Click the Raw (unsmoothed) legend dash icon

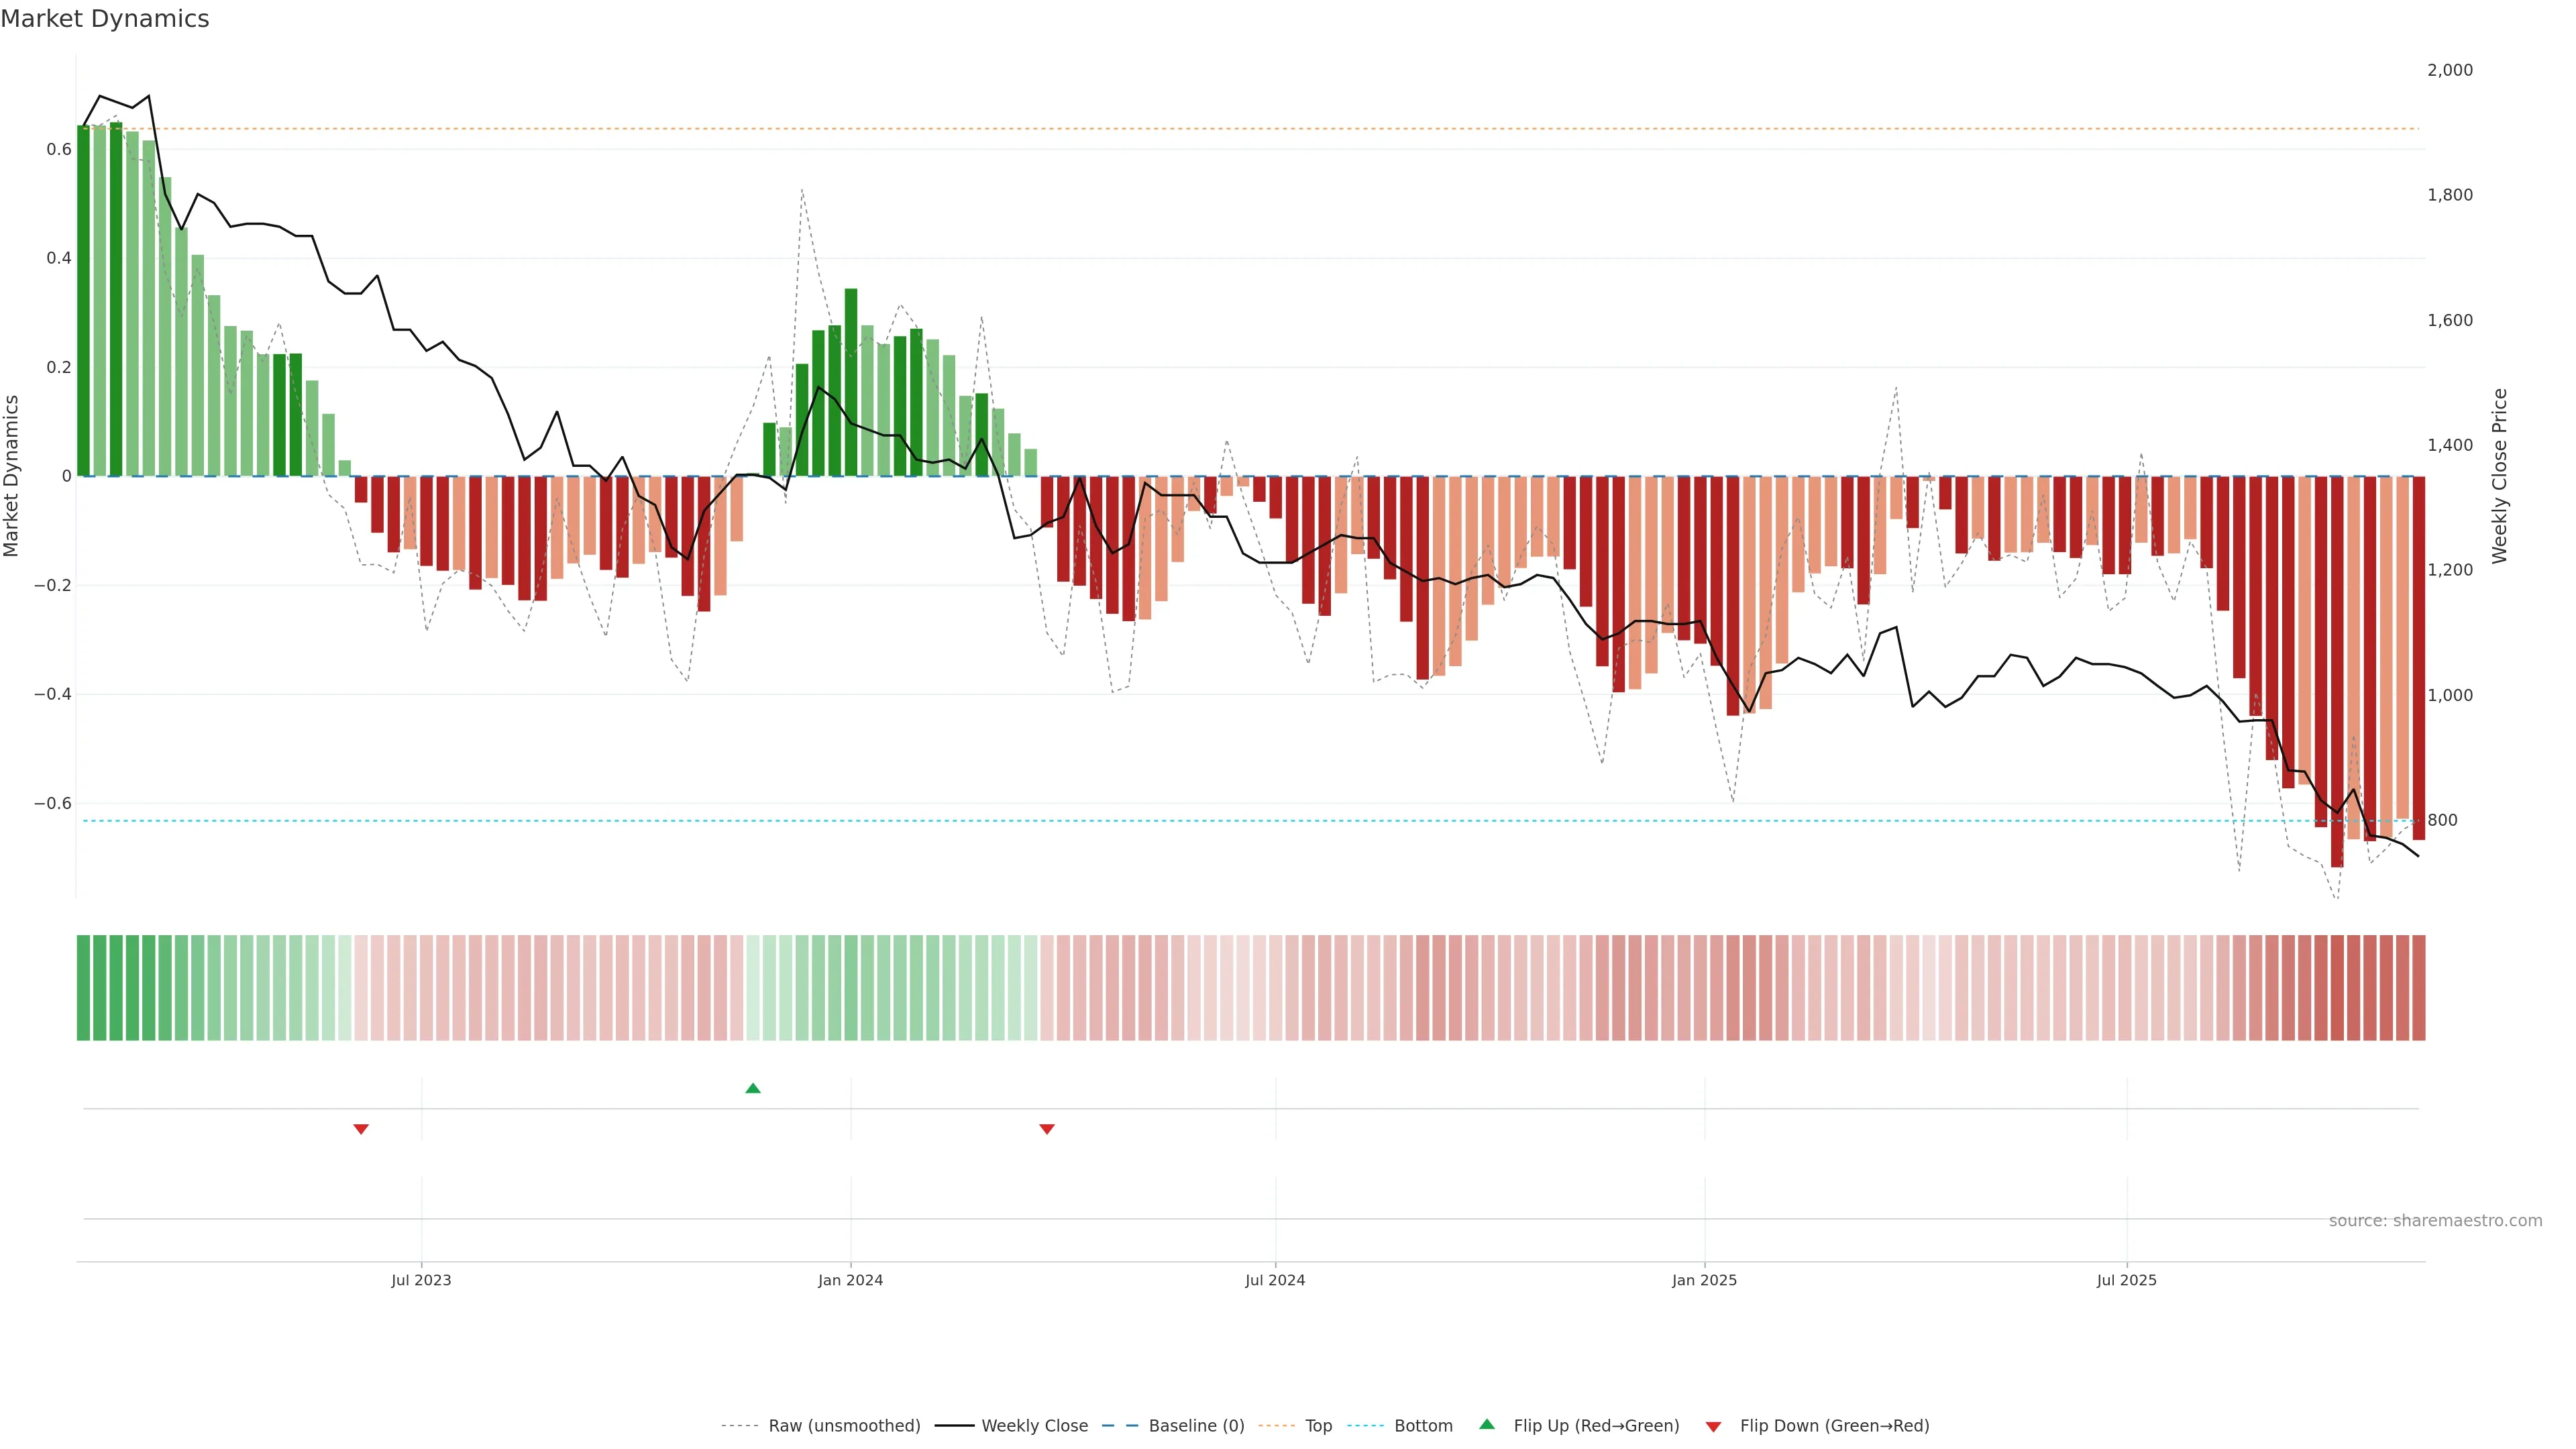[739, 1426]
